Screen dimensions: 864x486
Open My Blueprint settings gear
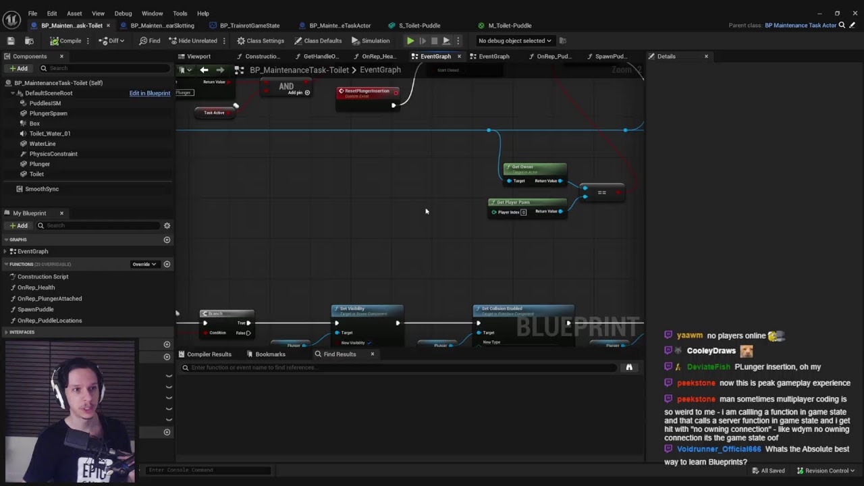[167, 225]
